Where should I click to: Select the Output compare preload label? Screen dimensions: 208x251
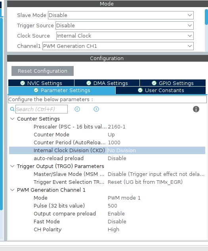(x=65, y=214)
